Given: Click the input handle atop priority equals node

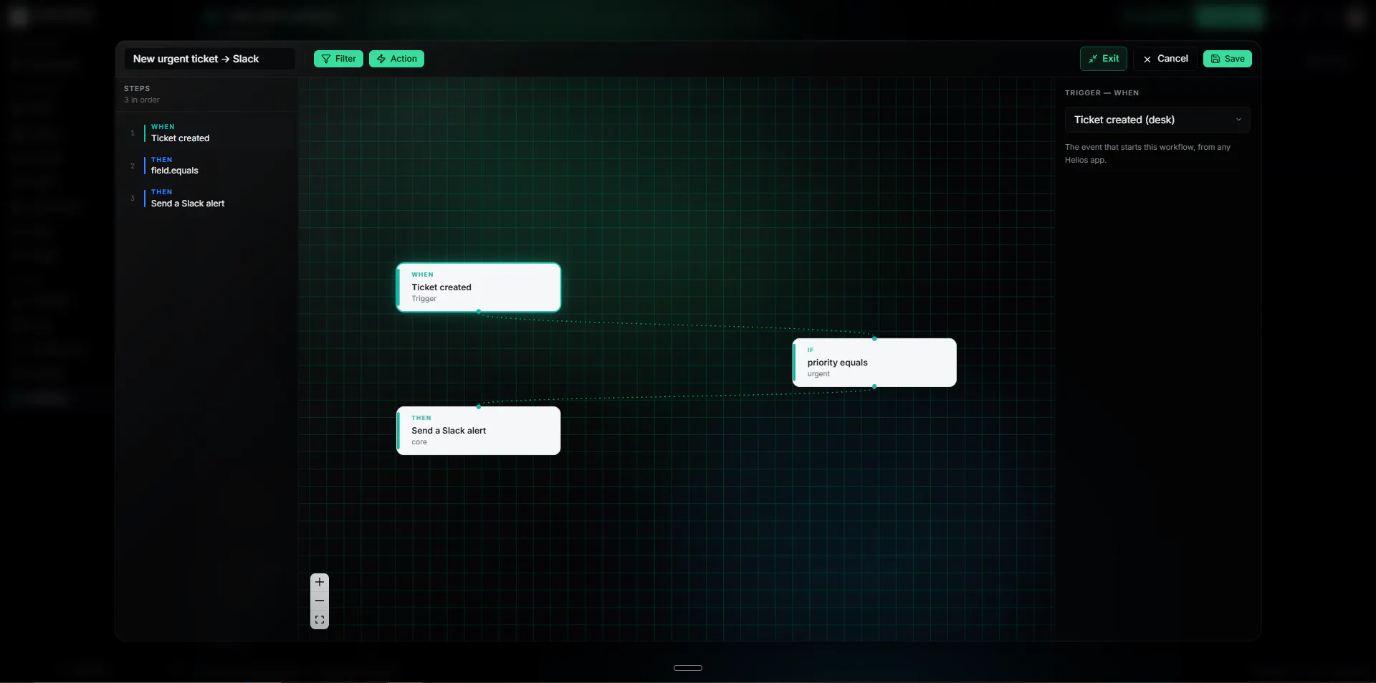Looking at the screenshot, I should [x=874, y=338].
